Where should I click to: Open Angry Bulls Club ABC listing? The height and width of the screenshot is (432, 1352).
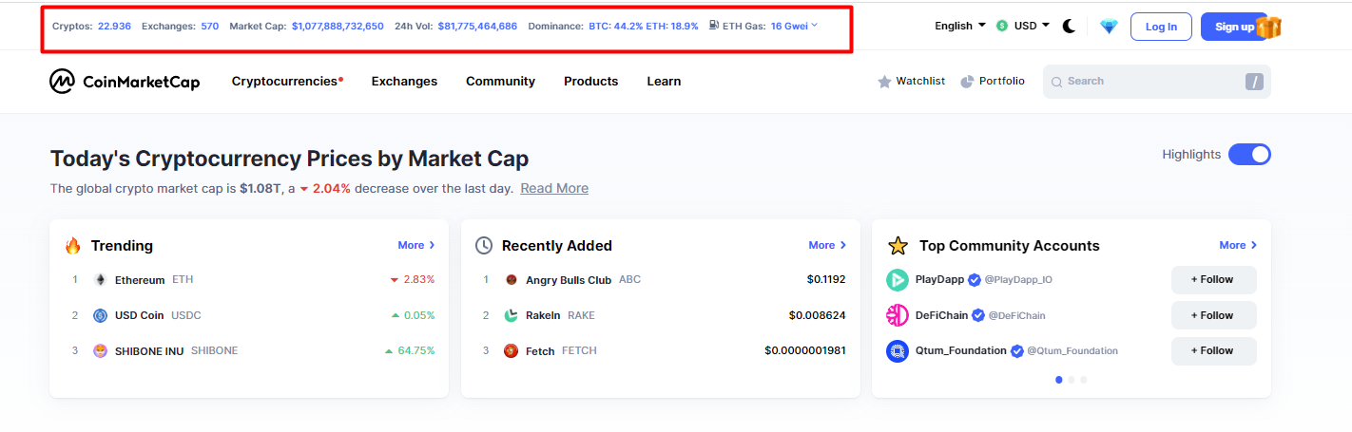tap(660, 280)
